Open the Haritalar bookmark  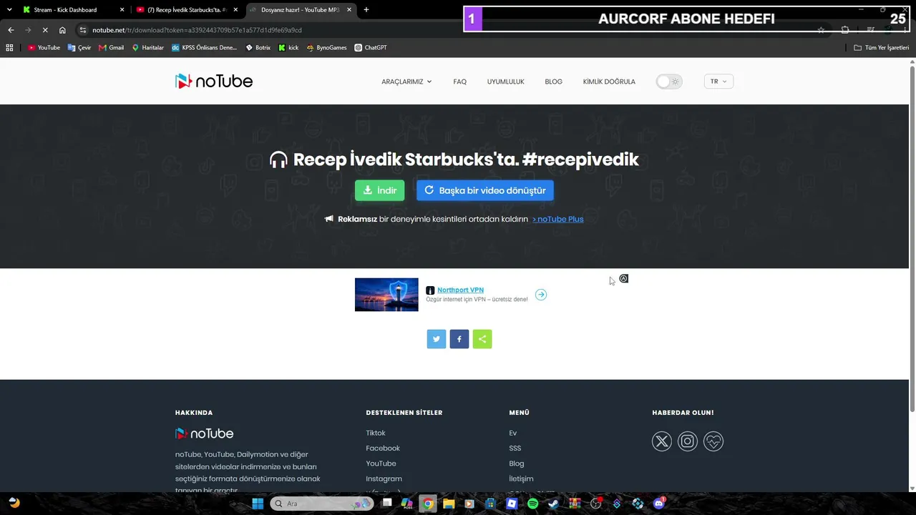coord(148,48)
